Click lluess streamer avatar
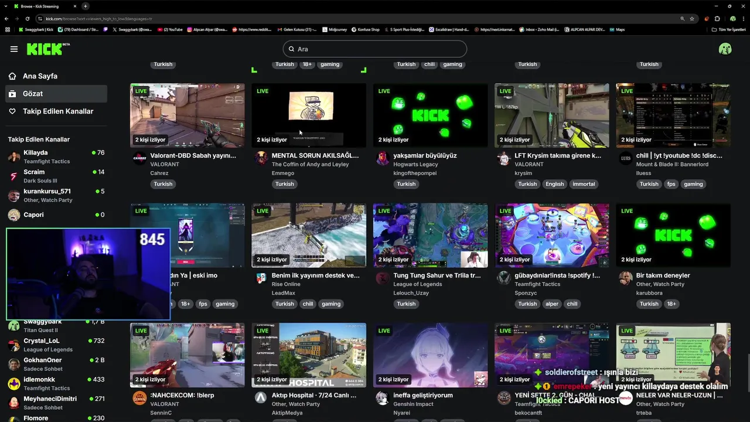 (x=626, y=159)
